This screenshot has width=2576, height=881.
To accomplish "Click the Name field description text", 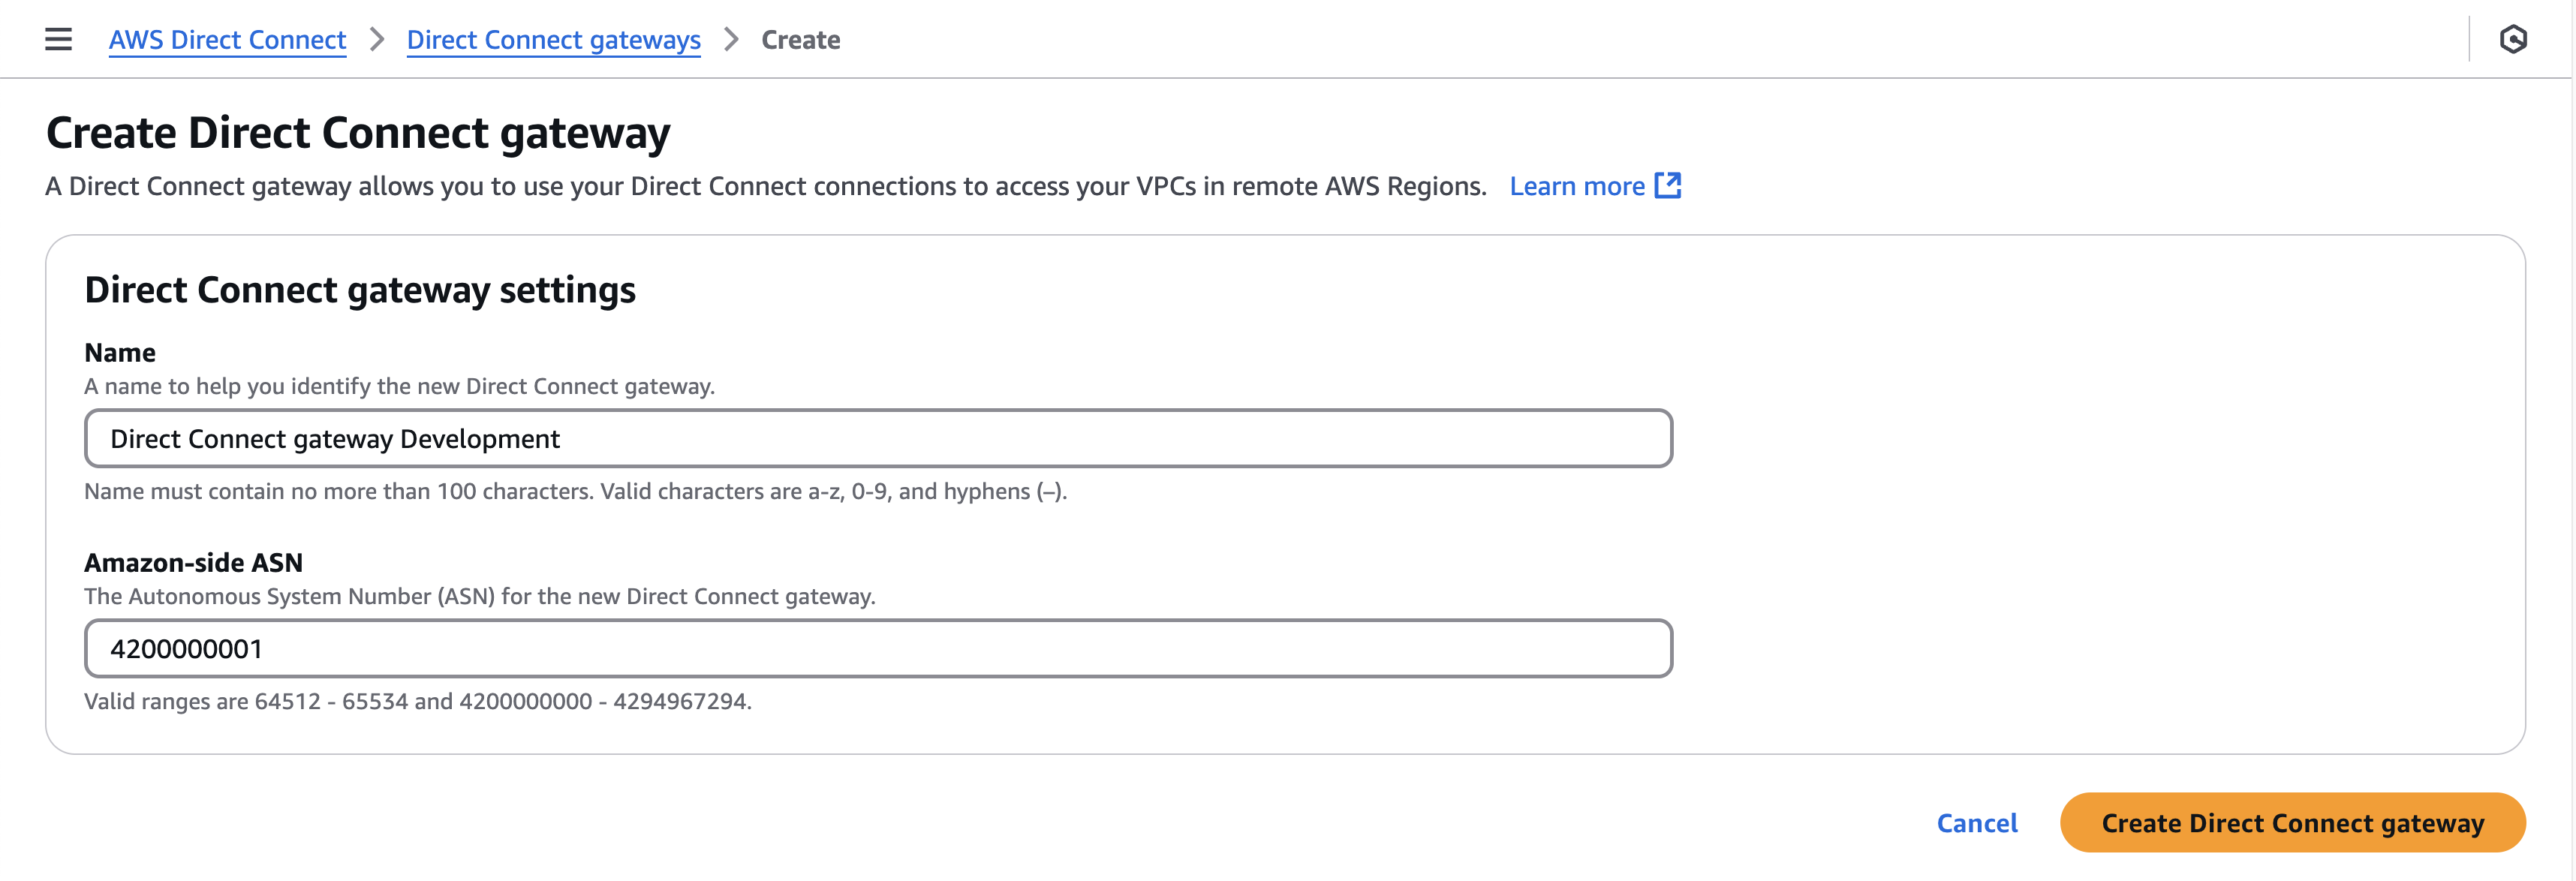I will [399, 387].
